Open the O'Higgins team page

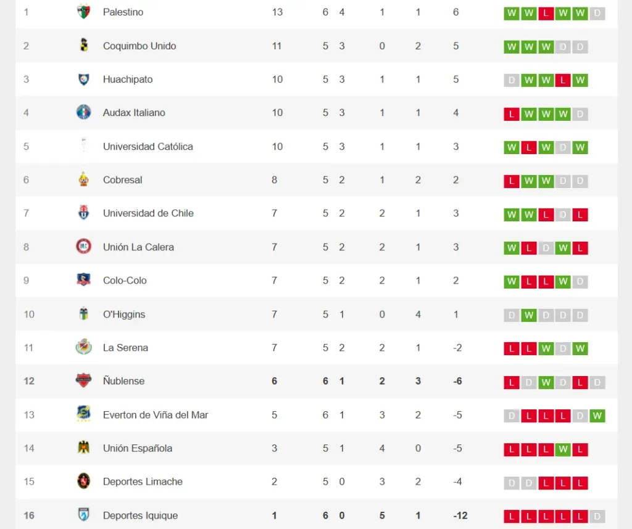[x=124, y=314]
